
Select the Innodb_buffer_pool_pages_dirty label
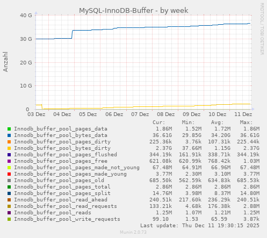point(62,142)
